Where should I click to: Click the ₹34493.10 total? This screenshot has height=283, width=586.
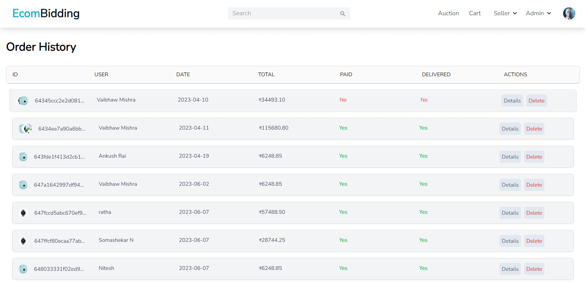pyautogui.click(x=272, y=100)
